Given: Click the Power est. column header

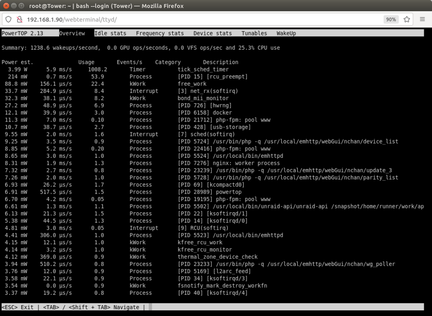Looking at the screenshot, I should point(17,62).
